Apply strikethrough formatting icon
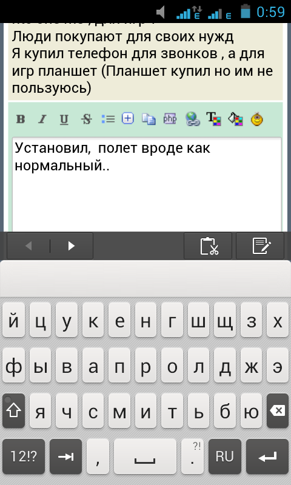Image resolution: width=291 pixels, height=485 pixels. 86,119
